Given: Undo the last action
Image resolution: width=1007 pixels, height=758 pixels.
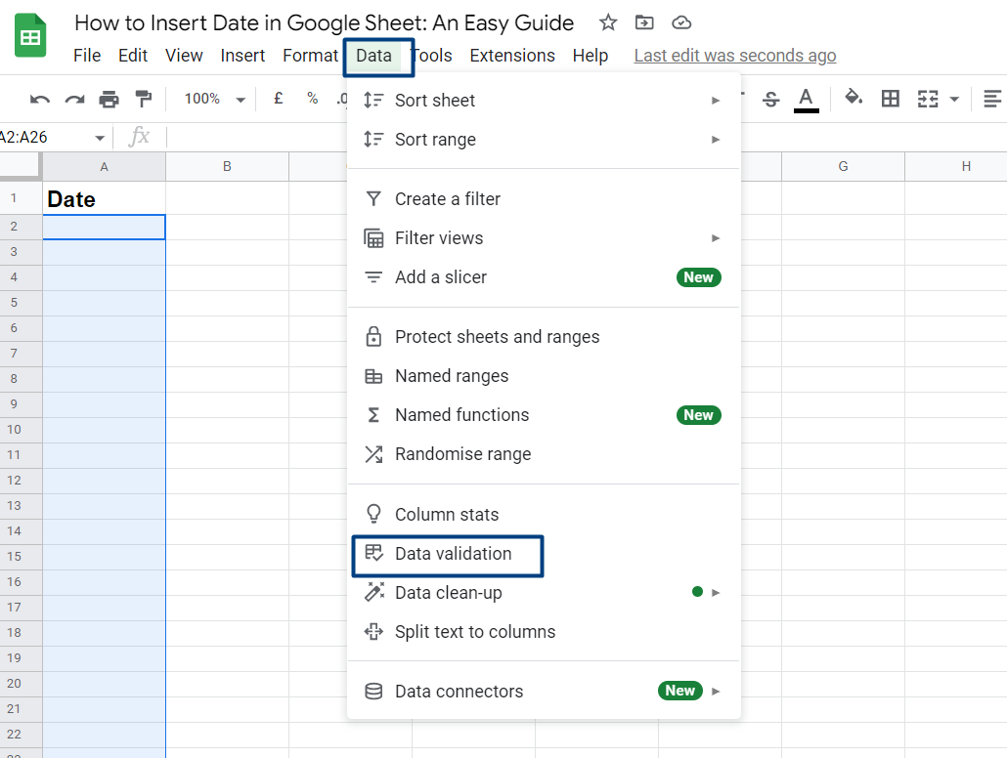Looking at the screenshot, I should (x=40, y=99).
